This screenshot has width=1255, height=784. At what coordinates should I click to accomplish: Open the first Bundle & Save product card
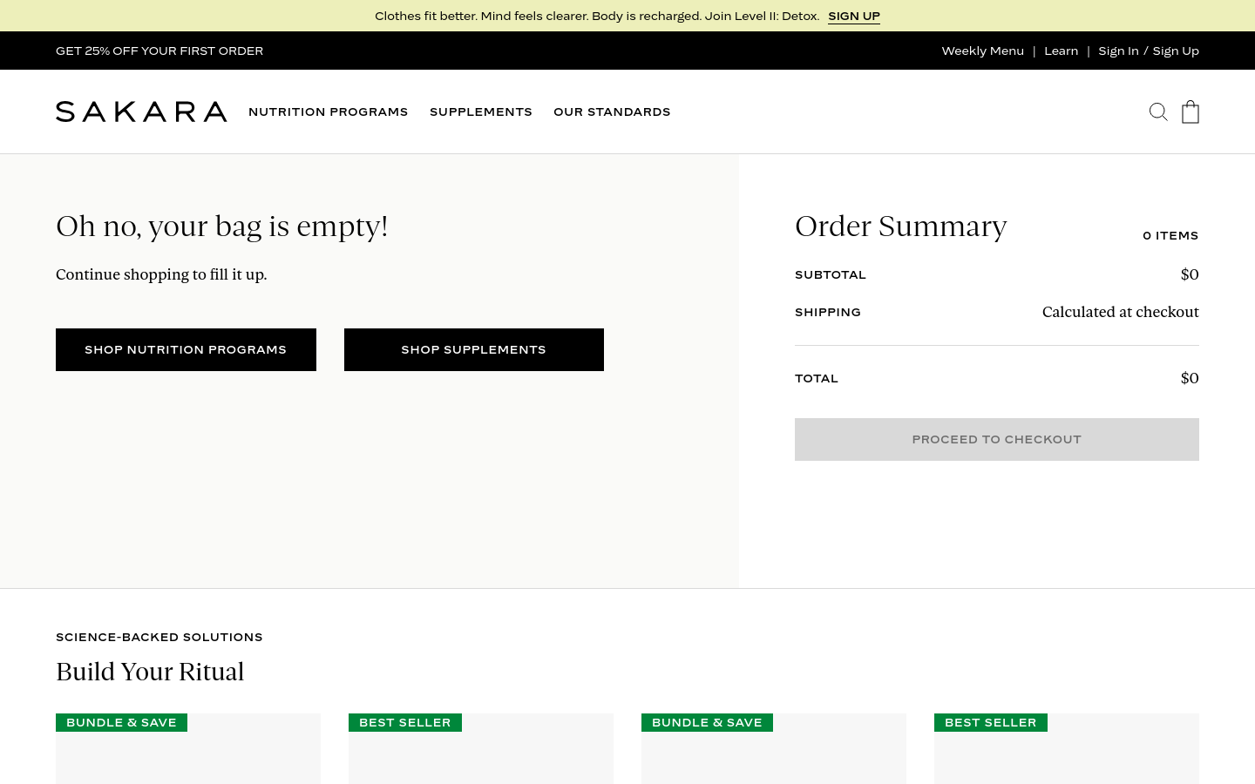click(188, 748)
